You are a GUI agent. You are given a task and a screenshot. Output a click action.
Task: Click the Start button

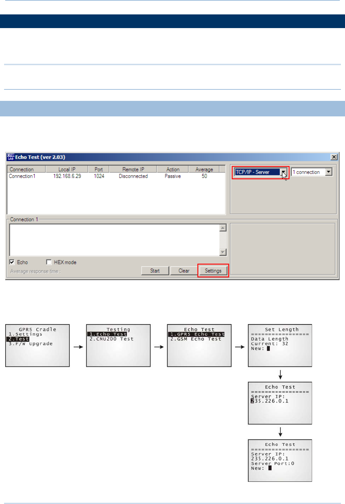tap(155, 271)
